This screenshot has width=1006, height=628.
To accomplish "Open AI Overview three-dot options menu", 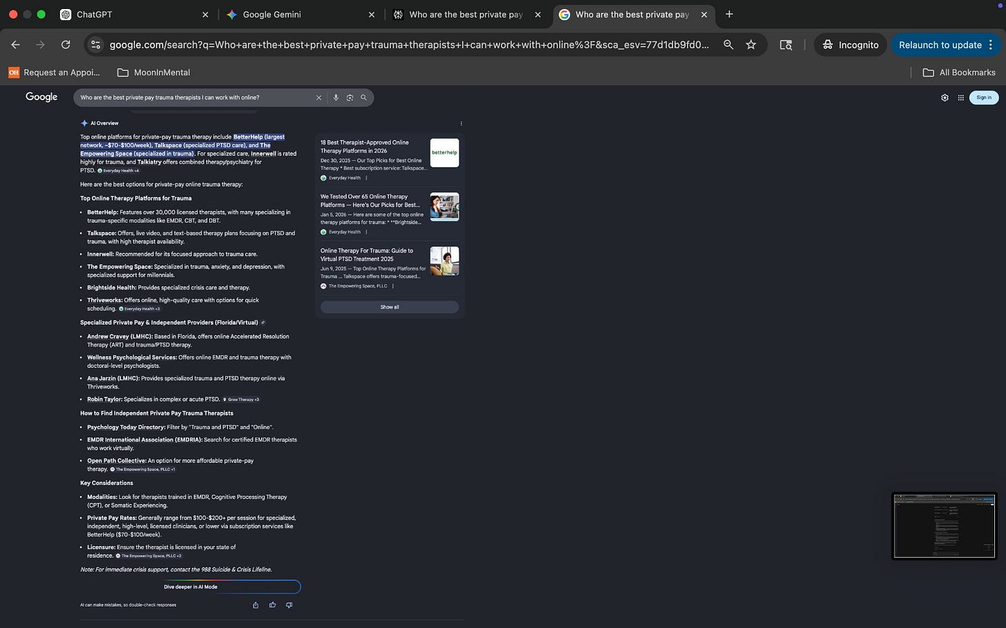I will click(x=461, y=124).
